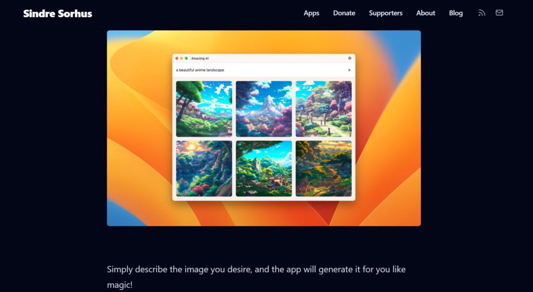The width and height of the screenshot is (533, 292).
Task: Navigate to the About page
Action: 425,13
